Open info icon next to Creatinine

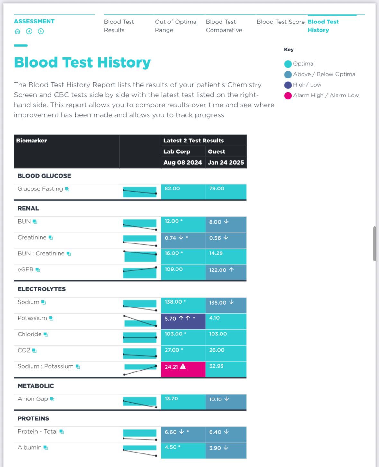pyautogui.click(x=51, y=238)
